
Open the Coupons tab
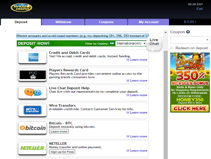click(106, 22)
